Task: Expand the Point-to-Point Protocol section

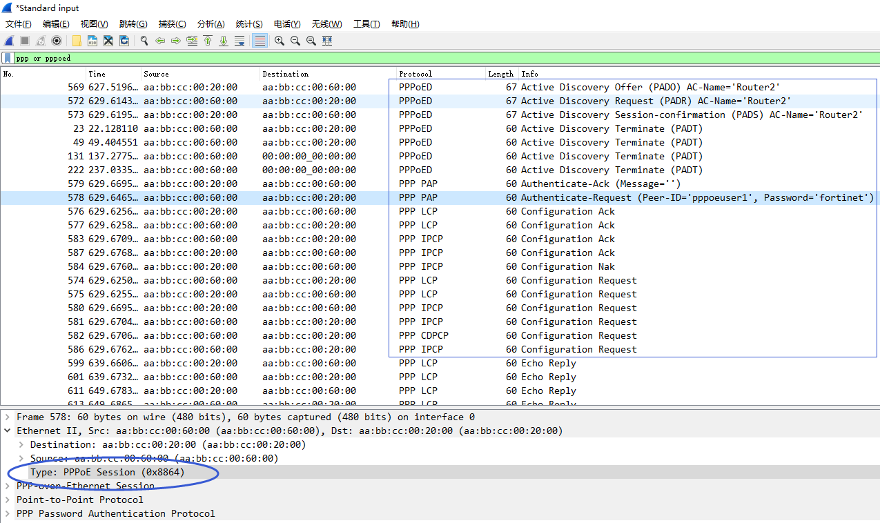Action: point(7,500)
